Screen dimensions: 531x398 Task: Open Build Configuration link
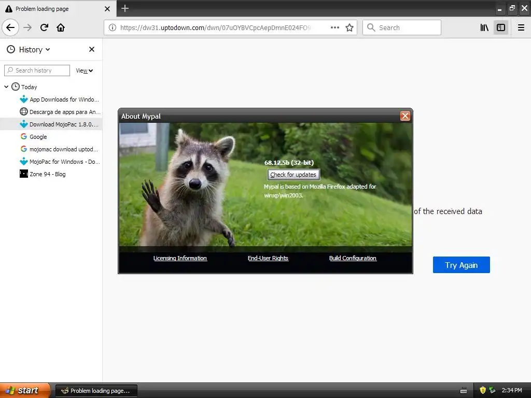pos(353,258)
